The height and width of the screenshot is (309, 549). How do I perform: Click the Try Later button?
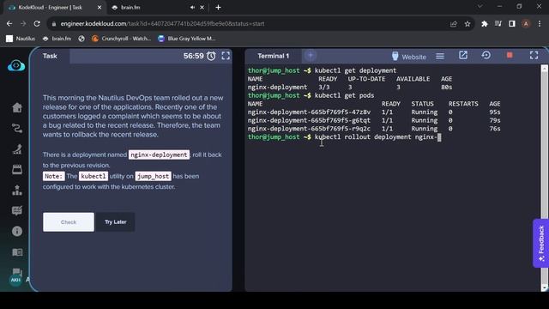point(115,222)
